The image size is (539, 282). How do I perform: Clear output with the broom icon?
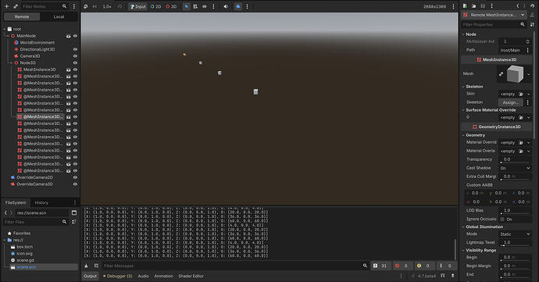coord(86,266)
